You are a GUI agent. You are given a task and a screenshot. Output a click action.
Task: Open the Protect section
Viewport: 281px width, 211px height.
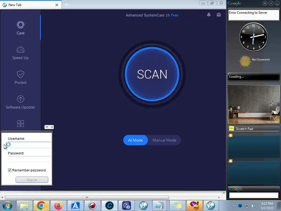pos(20,77)
